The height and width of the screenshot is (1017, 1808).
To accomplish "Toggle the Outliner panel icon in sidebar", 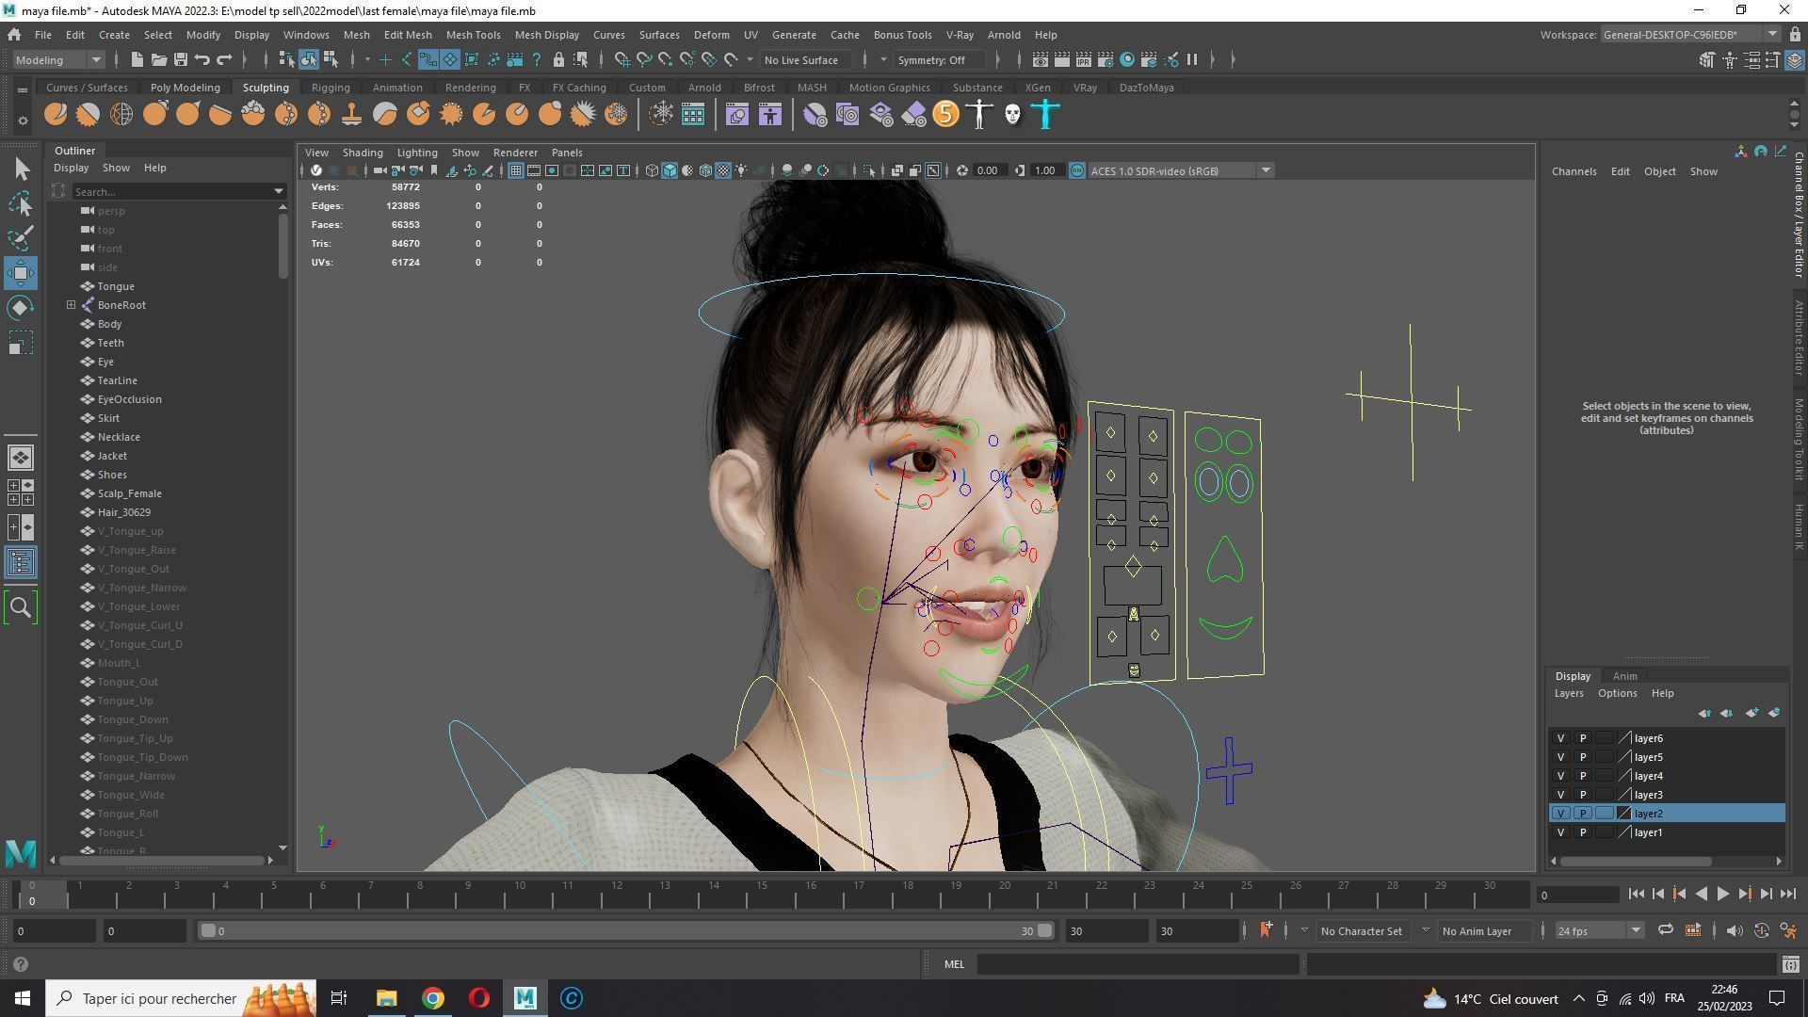I will (21, 563).
